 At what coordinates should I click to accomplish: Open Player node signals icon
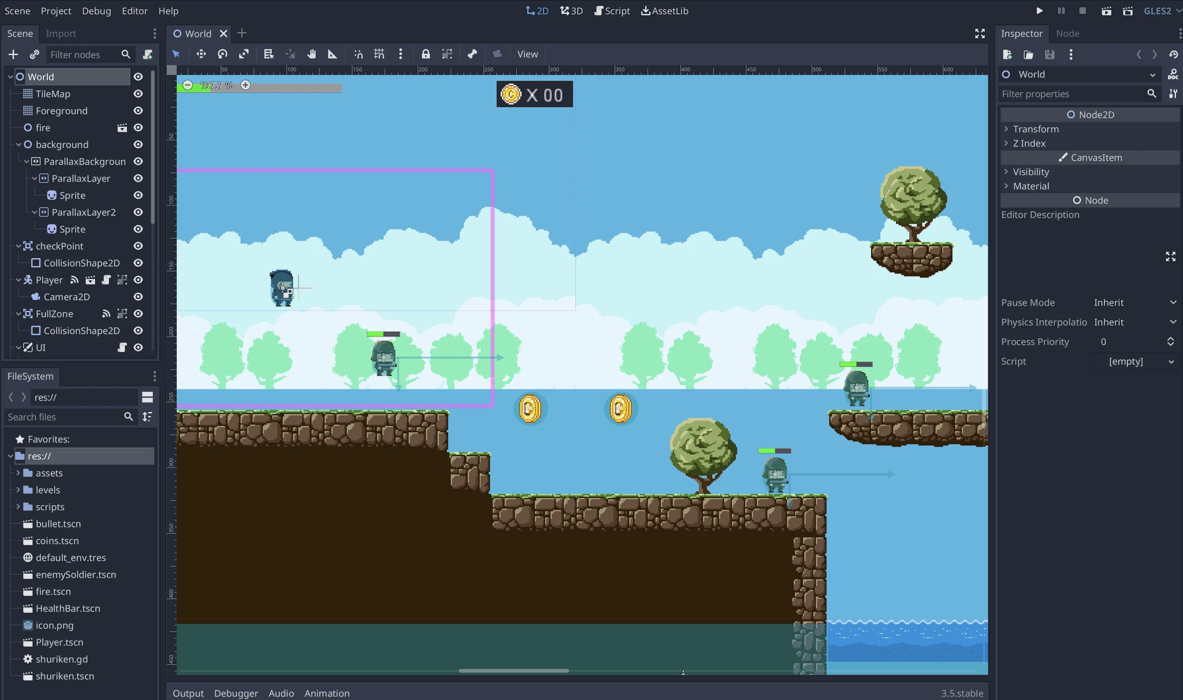pyautogui.click(x=74, y=280)
